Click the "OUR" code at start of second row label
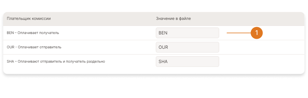Image resolution: width=308 pixels, height=98 pixels. pyautogui.click(x=10, y=47)
